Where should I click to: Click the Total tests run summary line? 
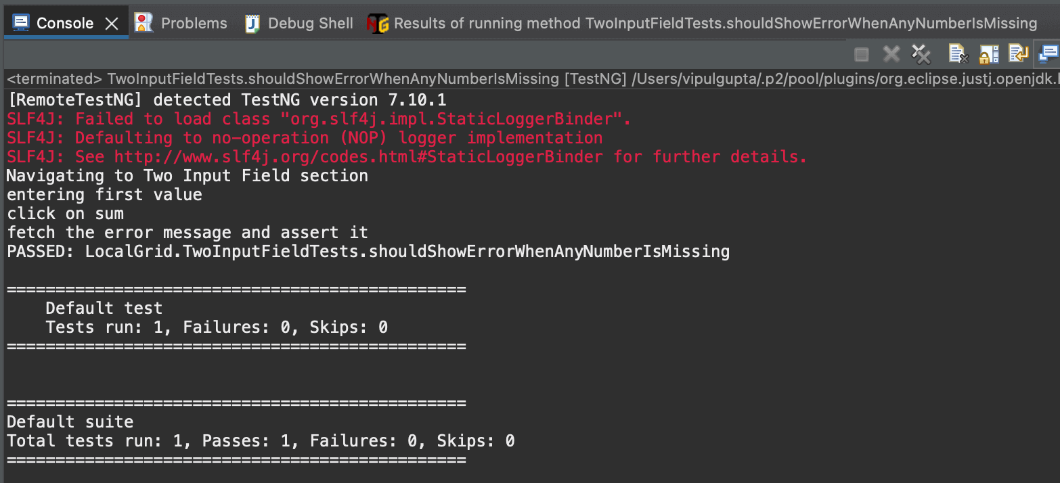click(x=261, y=441)
